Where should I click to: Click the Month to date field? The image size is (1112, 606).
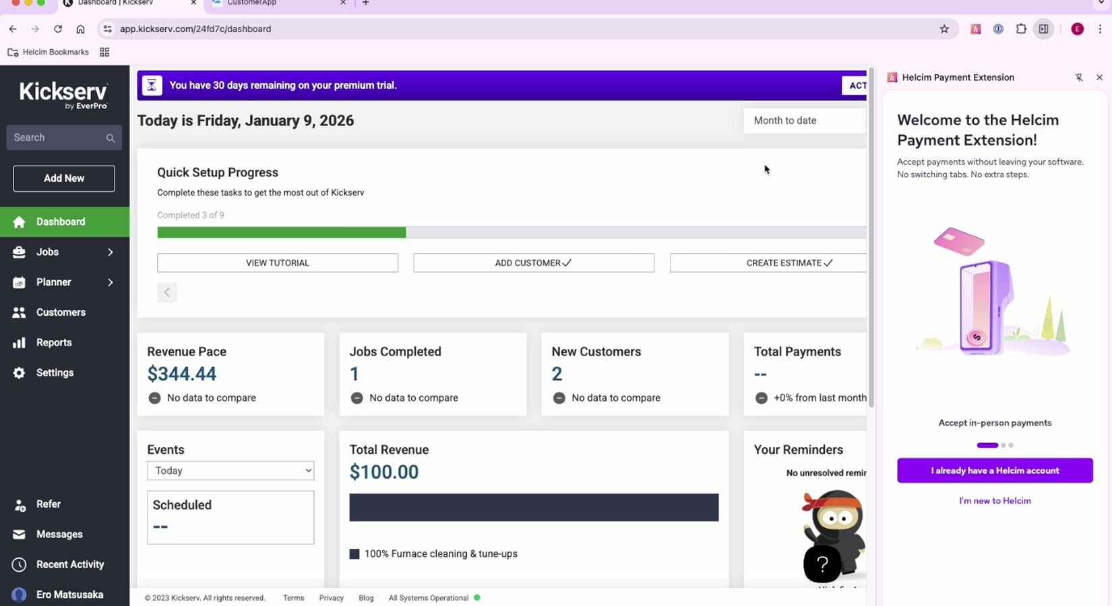tap(804, 121)
